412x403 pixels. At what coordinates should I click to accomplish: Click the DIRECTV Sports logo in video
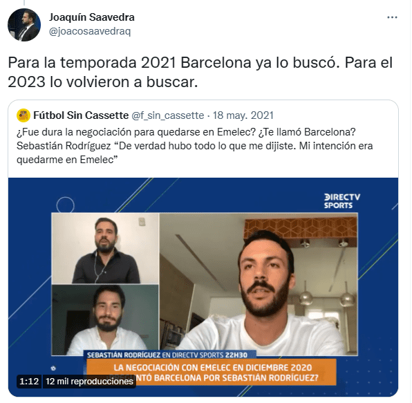pos(342,201)
